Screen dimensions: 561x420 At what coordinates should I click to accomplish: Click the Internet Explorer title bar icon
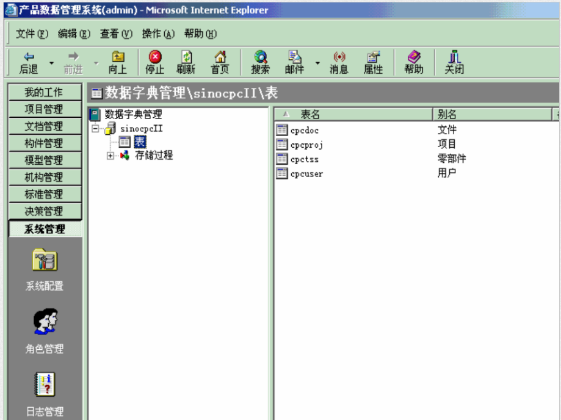coord(11,10)
